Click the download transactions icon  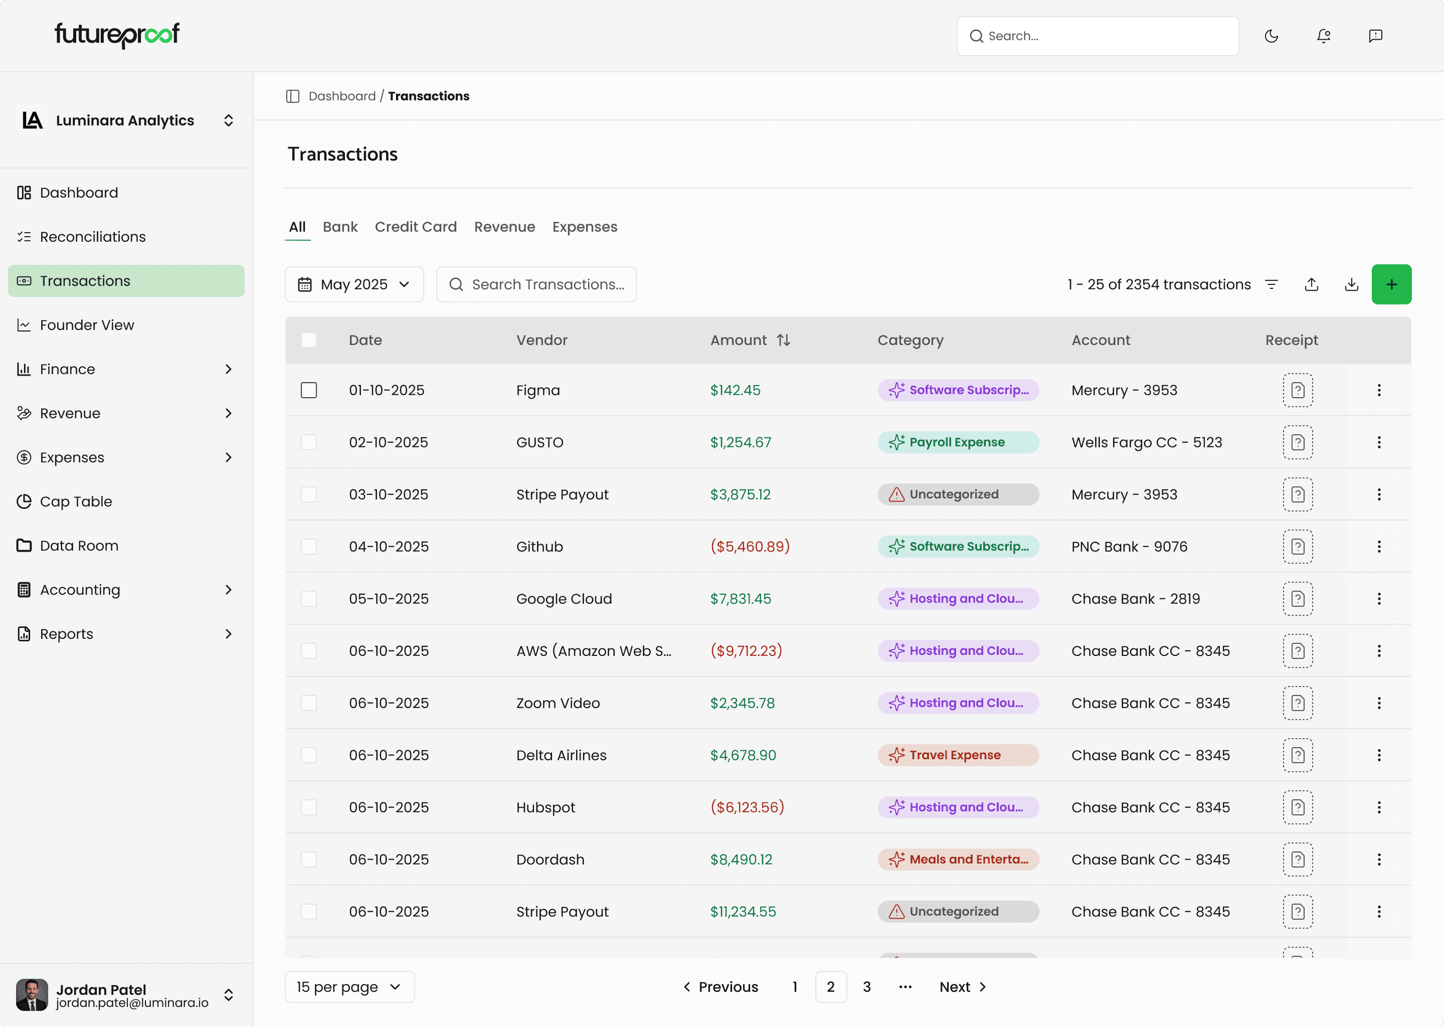(x=1352, y=284)
